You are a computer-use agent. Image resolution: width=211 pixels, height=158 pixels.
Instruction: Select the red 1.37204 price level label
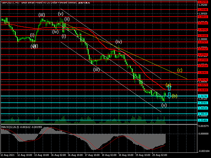click(x=203, y=66)
